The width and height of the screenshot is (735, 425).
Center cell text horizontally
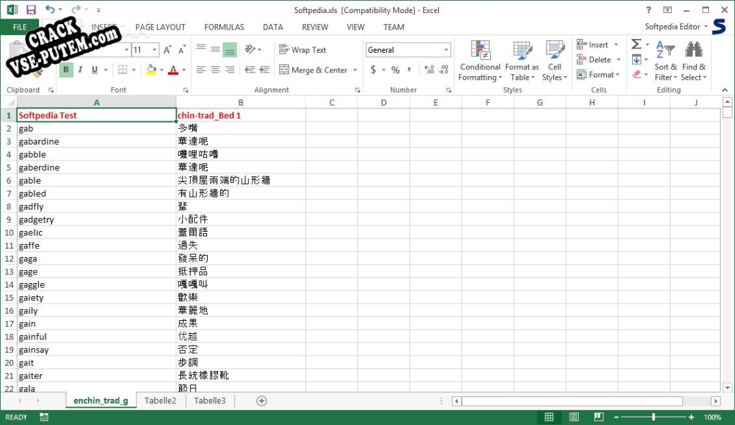tap(215, 70)
